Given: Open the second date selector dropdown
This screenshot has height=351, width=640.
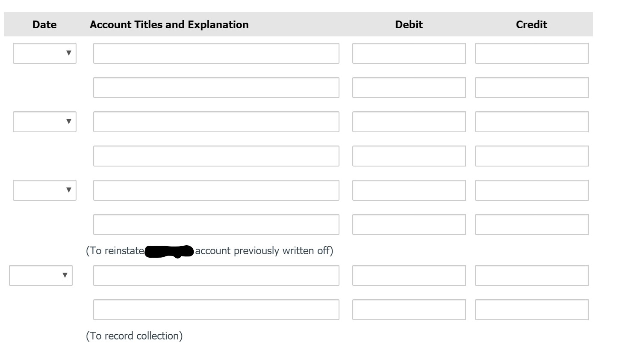Looking at the screenshot, I should 44,122.
